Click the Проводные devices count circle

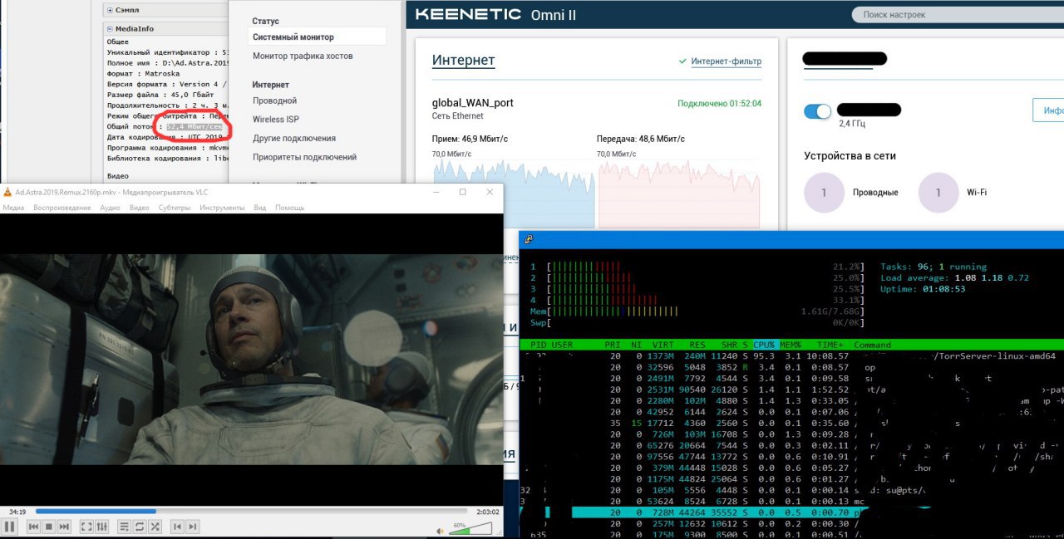pyautogui.click(x=824, y=193)
